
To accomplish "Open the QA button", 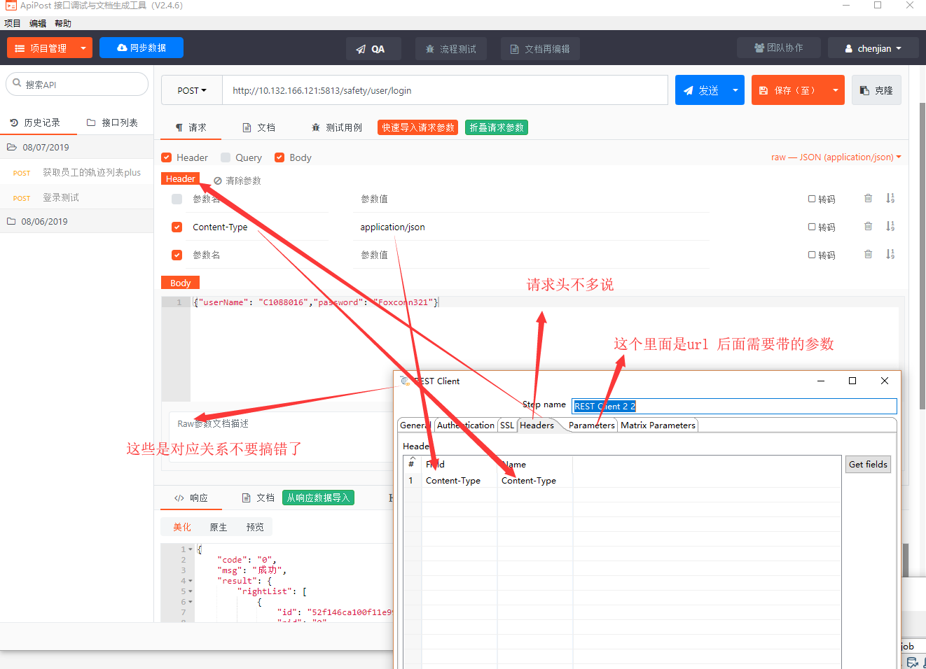I will click(373, 49).
